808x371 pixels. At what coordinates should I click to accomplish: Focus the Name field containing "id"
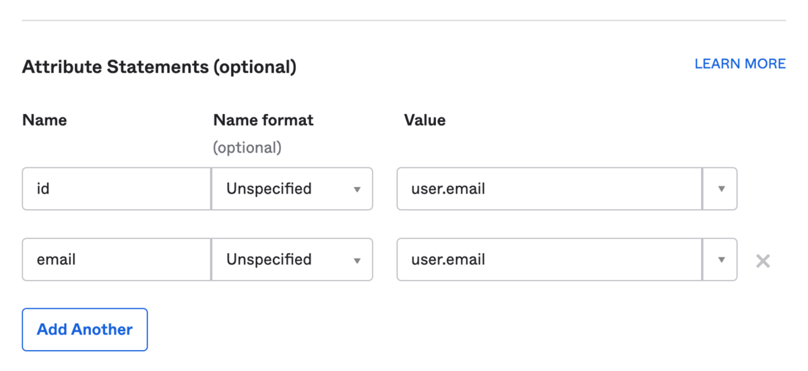(116, 189)
